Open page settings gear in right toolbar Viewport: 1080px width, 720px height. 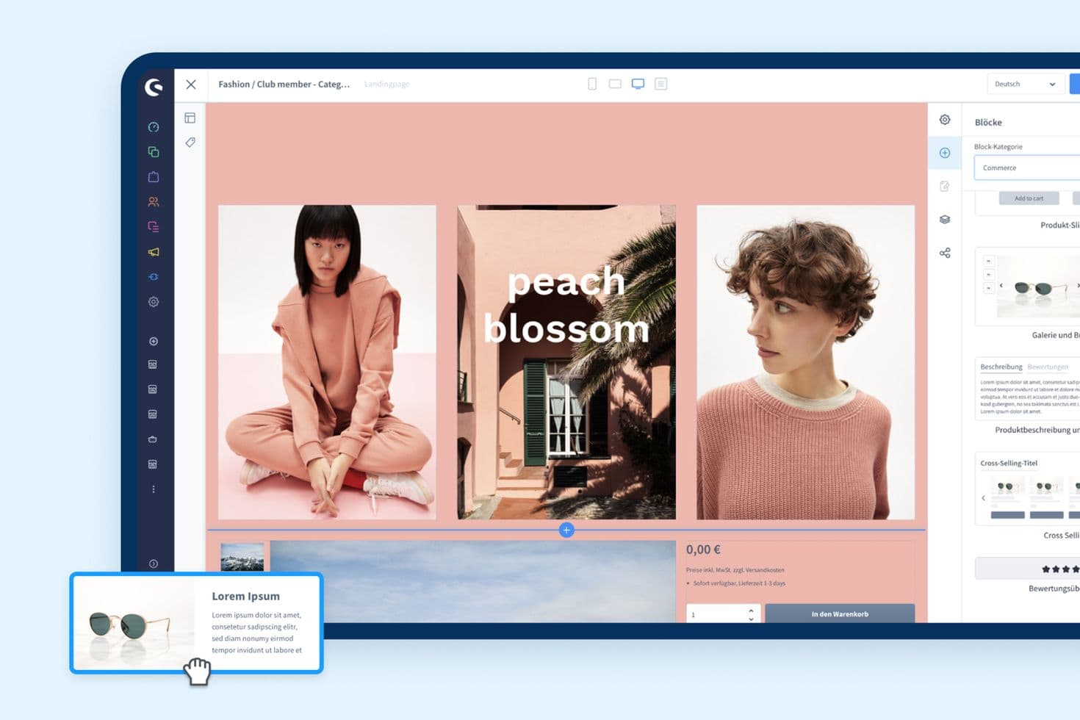tap(945, 120)
